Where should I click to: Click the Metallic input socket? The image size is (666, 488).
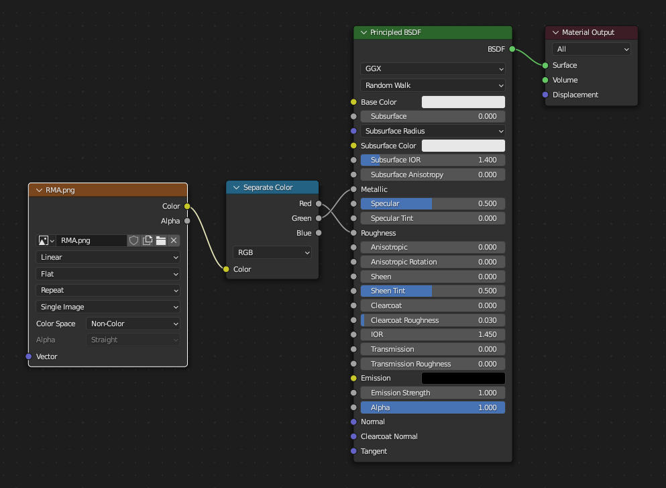click(353, 189)
